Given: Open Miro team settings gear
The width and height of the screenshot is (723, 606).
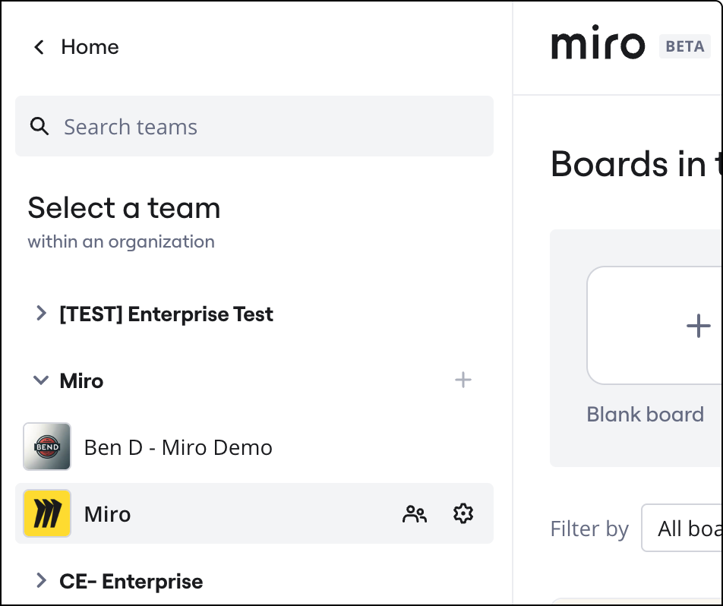Looking at the screenshot, I should [x=463, y=514].
